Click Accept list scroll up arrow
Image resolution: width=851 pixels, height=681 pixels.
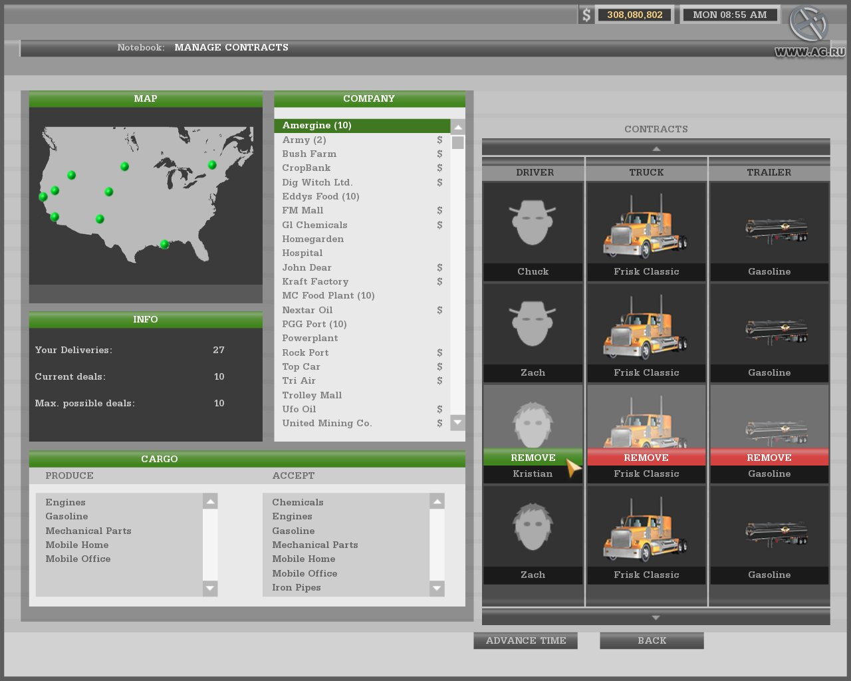click(437, 501)
